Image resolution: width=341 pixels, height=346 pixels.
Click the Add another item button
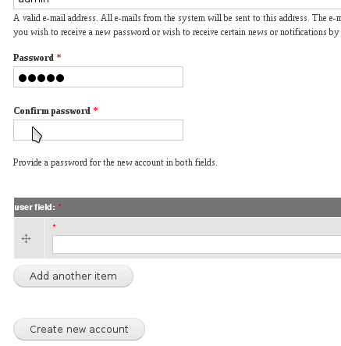73,276
